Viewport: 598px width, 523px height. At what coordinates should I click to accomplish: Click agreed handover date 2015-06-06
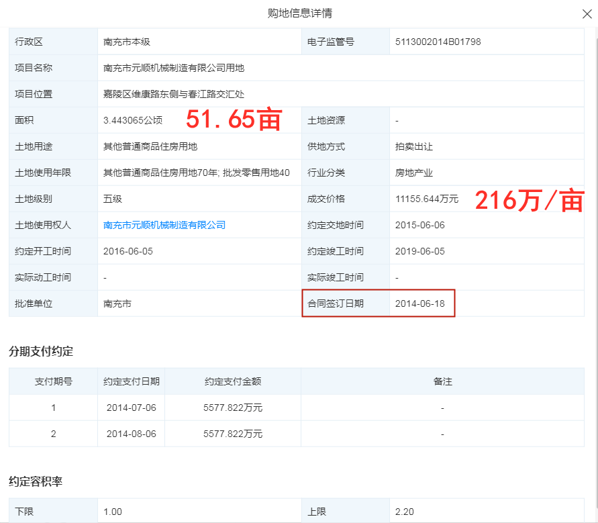[420, 225]
